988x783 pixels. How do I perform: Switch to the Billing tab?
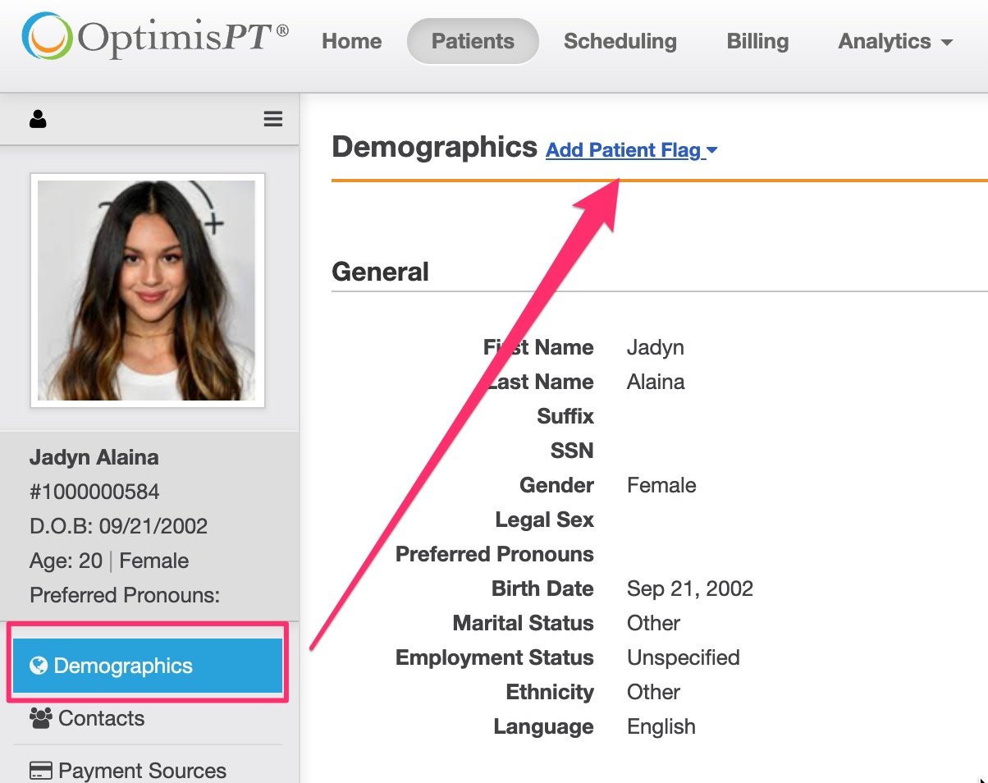757,41
